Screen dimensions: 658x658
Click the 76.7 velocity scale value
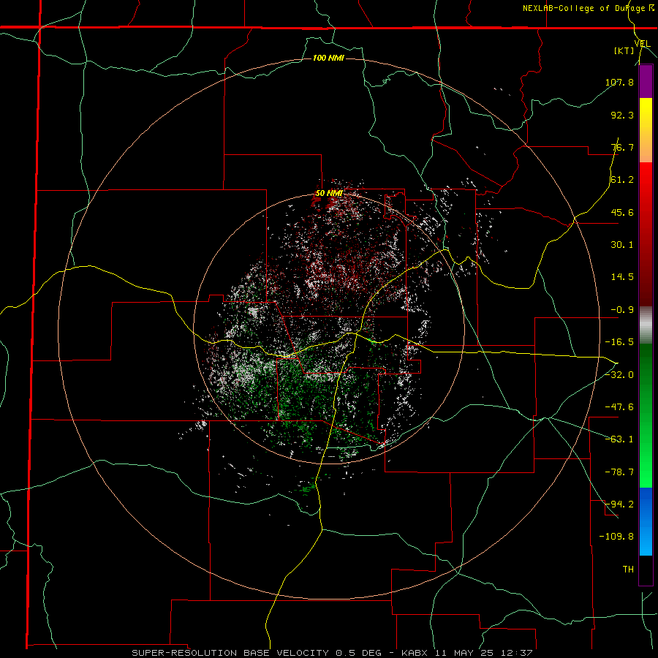(x=622, y=147)
